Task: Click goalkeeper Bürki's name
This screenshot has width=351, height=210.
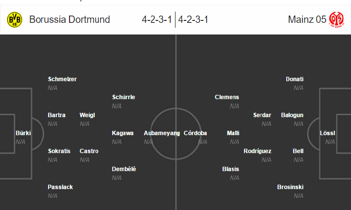Action: click(23, 133)
